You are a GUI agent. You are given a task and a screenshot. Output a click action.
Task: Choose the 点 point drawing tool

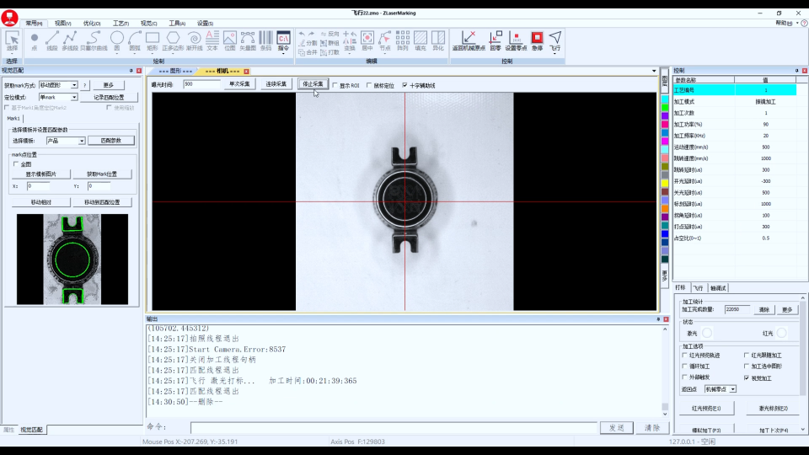(34, 41)
